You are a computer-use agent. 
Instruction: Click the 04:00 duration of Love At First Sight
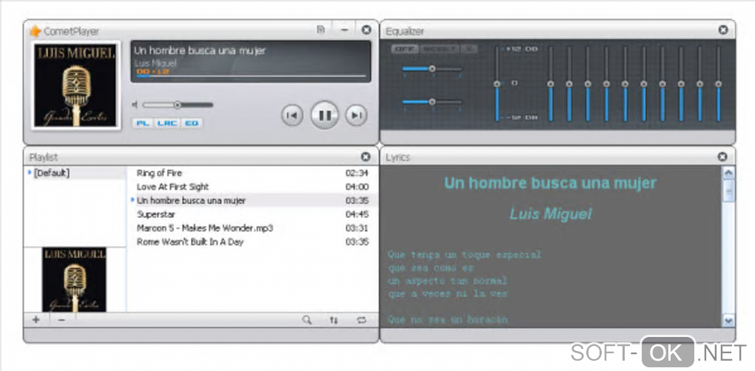click(x=357, y=187)
